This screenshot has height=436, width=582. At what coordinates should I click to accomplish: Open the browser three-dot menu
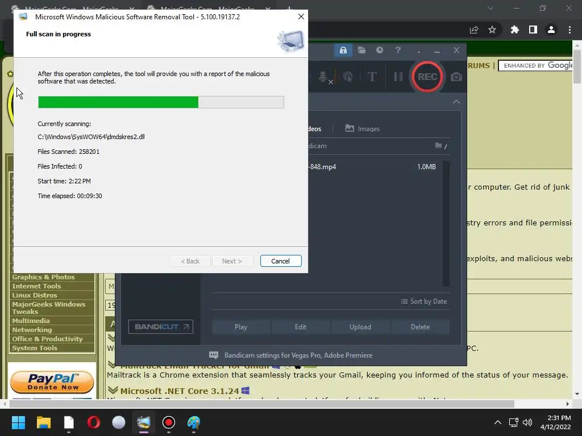click(x=569, y=30)
